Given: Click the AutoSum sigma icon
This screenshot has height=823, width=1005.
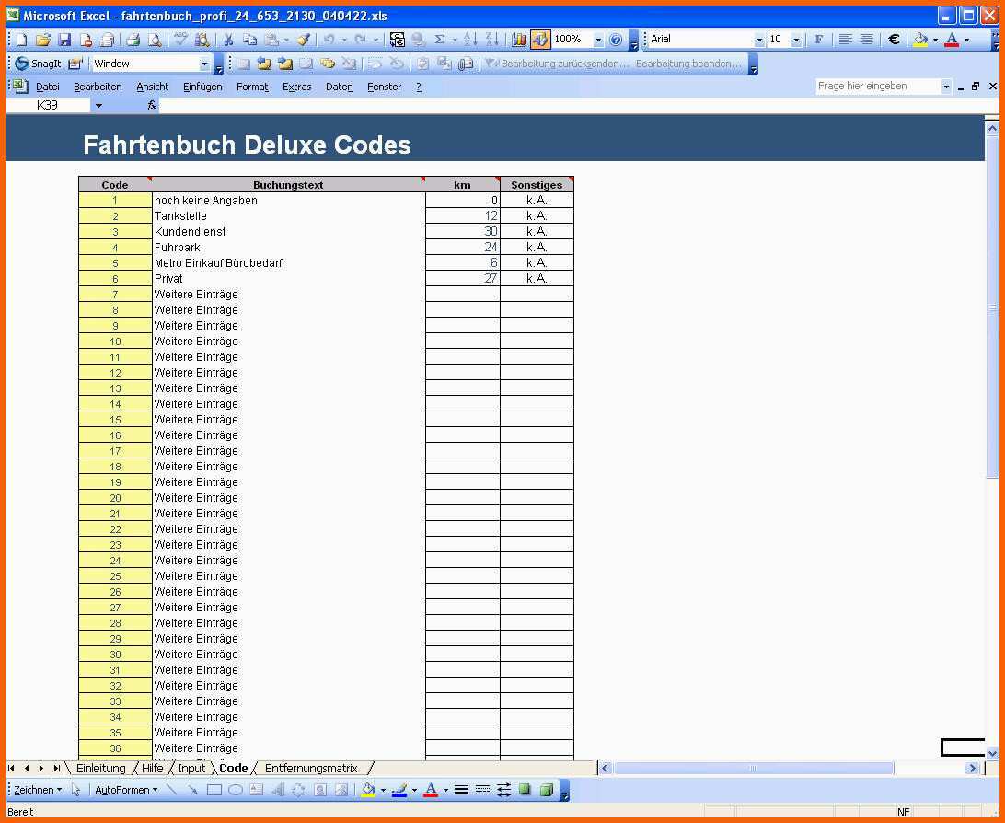Looking at the screenshot, I should pyautogui.click(x=439, y=40).
